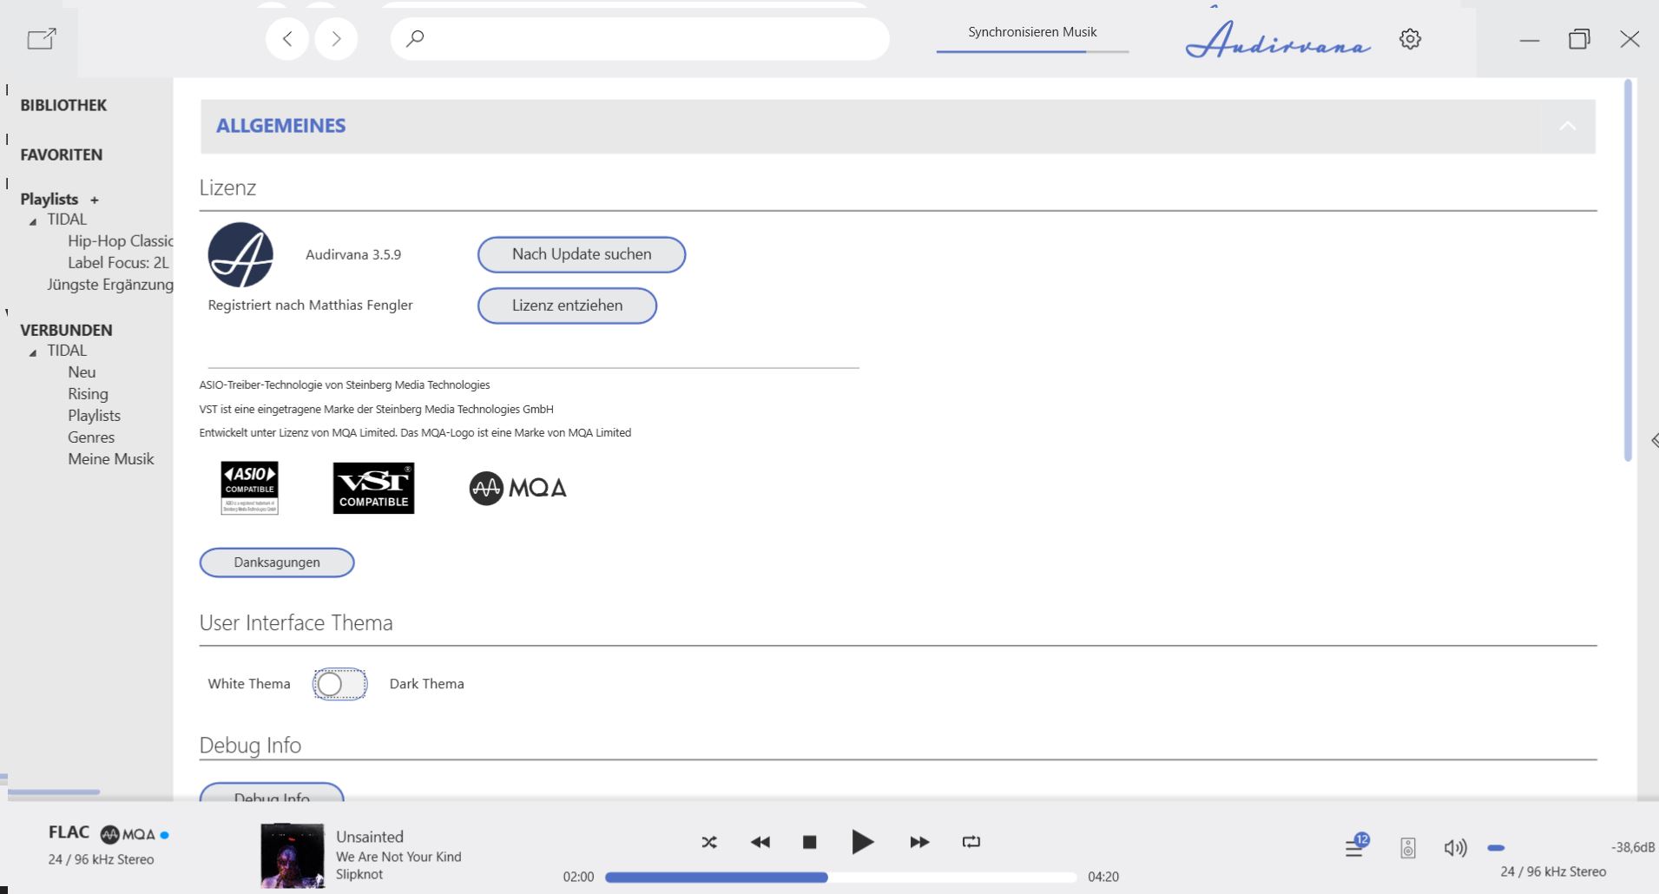Click the Debug Info button
1659x894 pixels.
272,791
